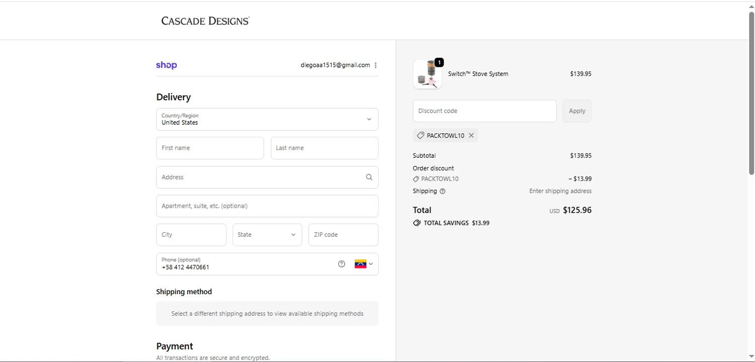Screen dimensions: 755x362
Task: Click the Switch™ Stove System product name
Action: pos(478,74)
